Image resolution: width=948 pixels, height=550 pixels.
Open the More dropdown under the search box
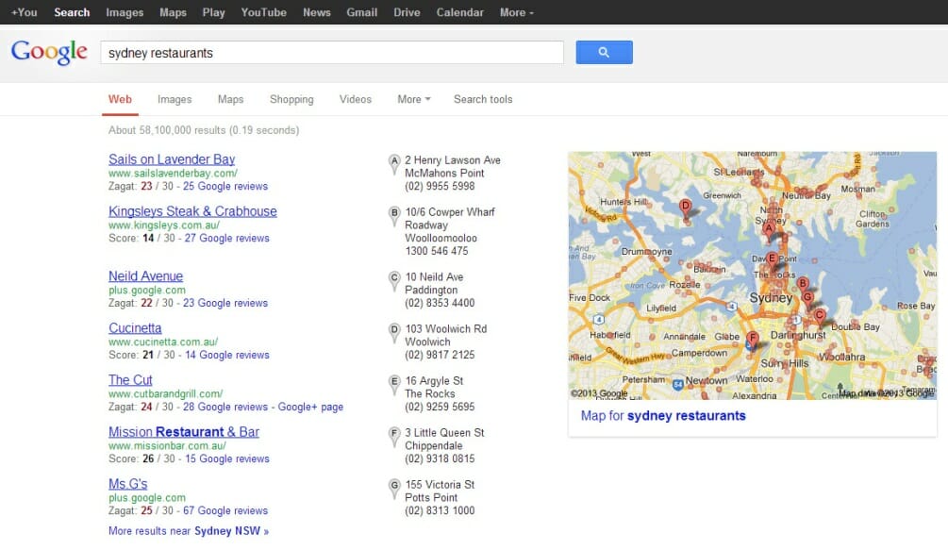[413, 99]
